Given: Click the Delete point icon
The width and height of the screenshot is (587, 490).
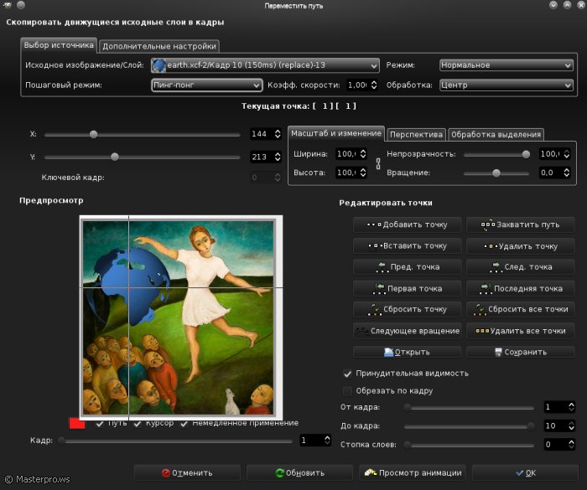Looking at the screenshot, I should (x=491, y=246).
